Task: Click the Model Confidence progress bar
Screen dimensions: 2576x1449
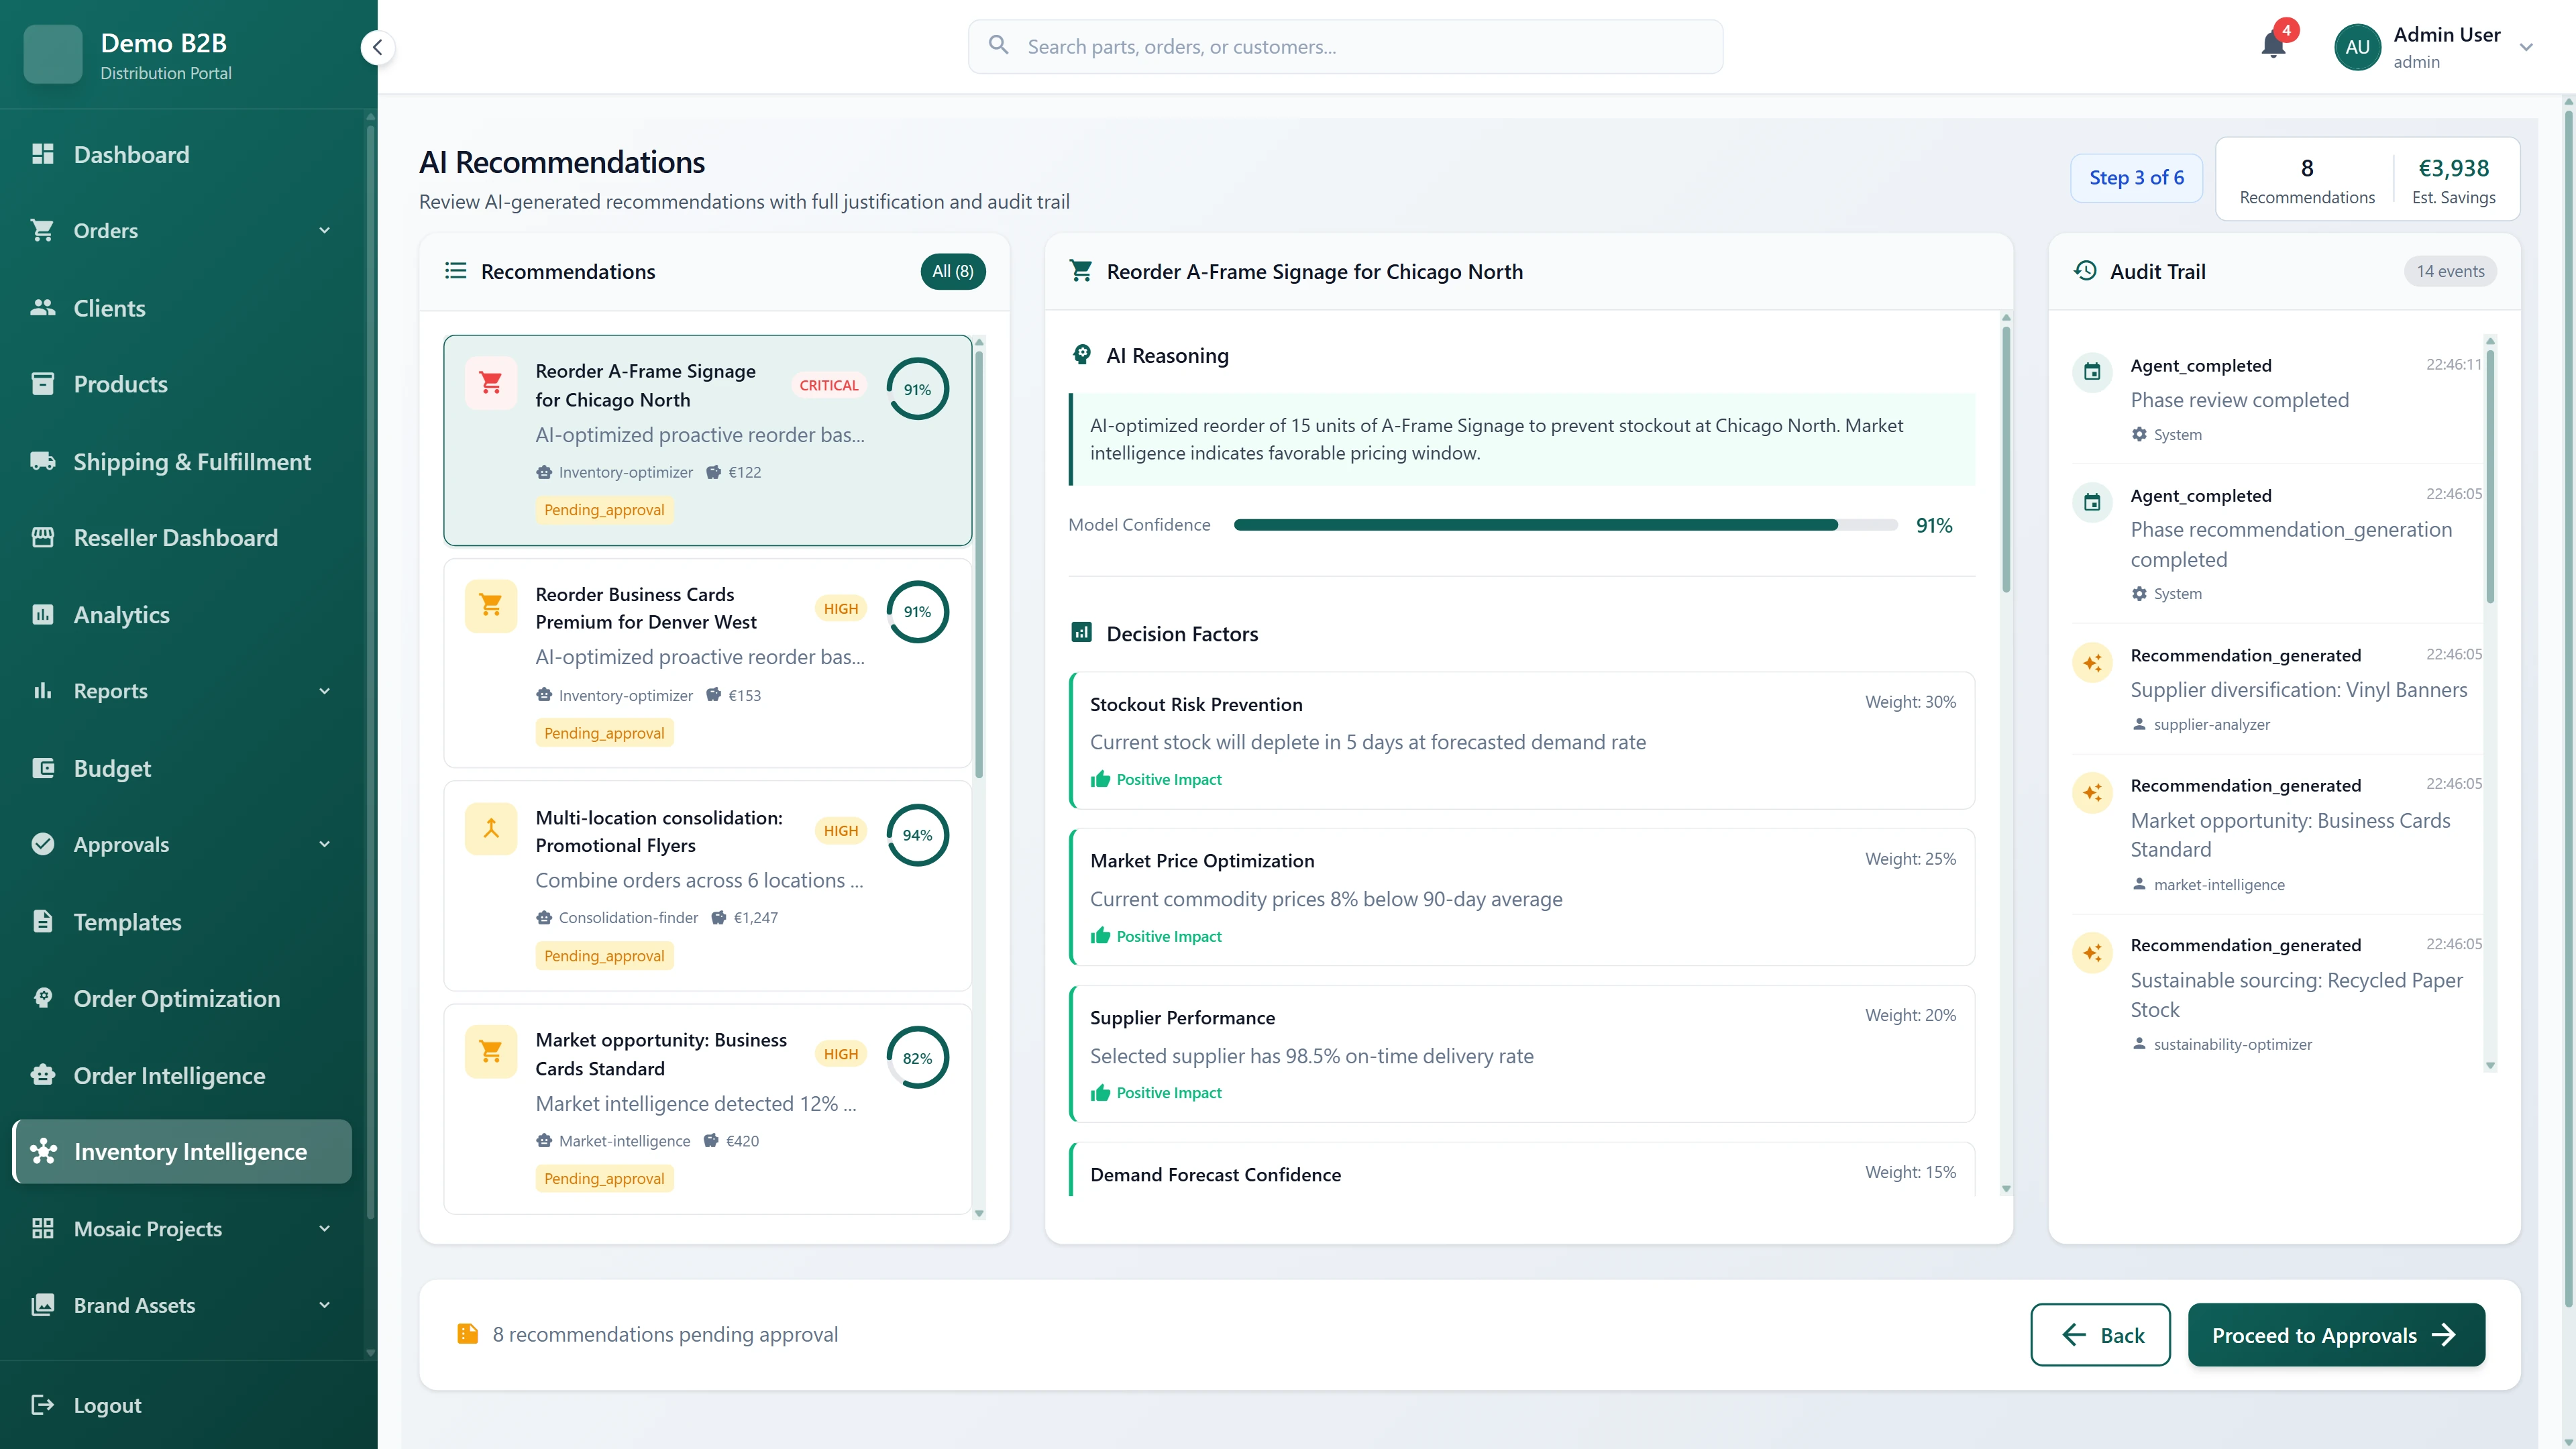Action: [1564, 524]
